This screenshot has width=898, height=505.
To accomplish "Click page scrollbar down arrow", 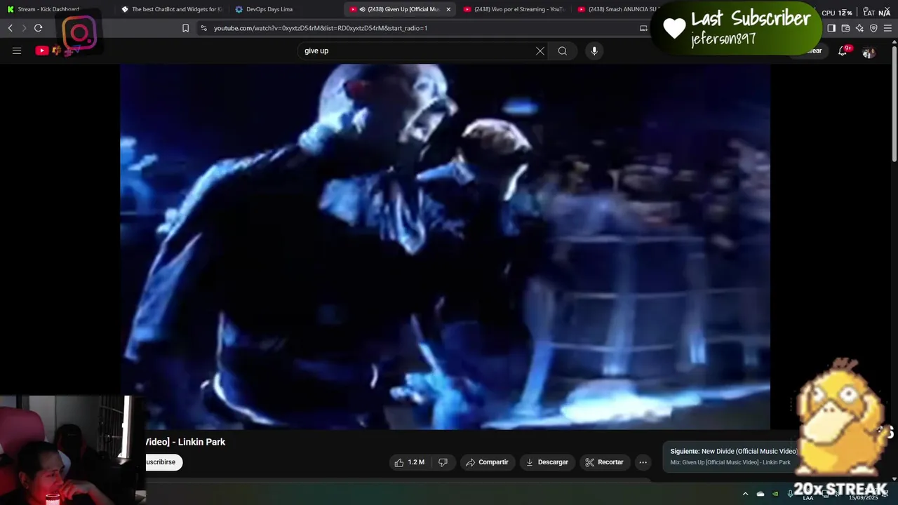I will [894, 478].
